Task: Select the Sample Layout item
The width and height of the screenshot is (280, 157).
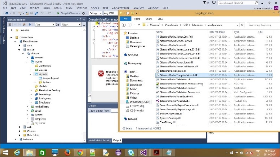Action: pos(51,78)
